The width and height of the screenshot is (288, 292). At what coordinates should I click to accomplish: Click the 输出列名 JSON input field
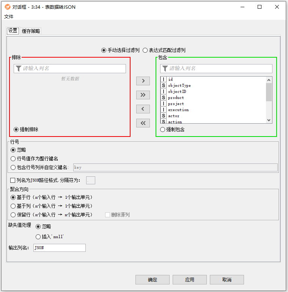coord(60,248)
